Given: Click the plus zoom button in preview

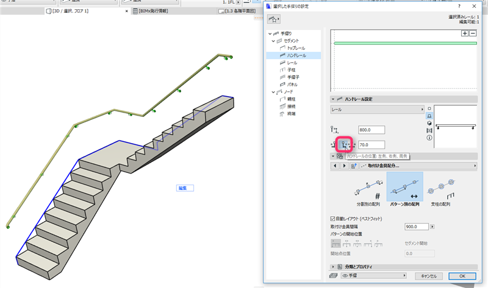Looking at the screenshot, I should [x=465, y=33].
